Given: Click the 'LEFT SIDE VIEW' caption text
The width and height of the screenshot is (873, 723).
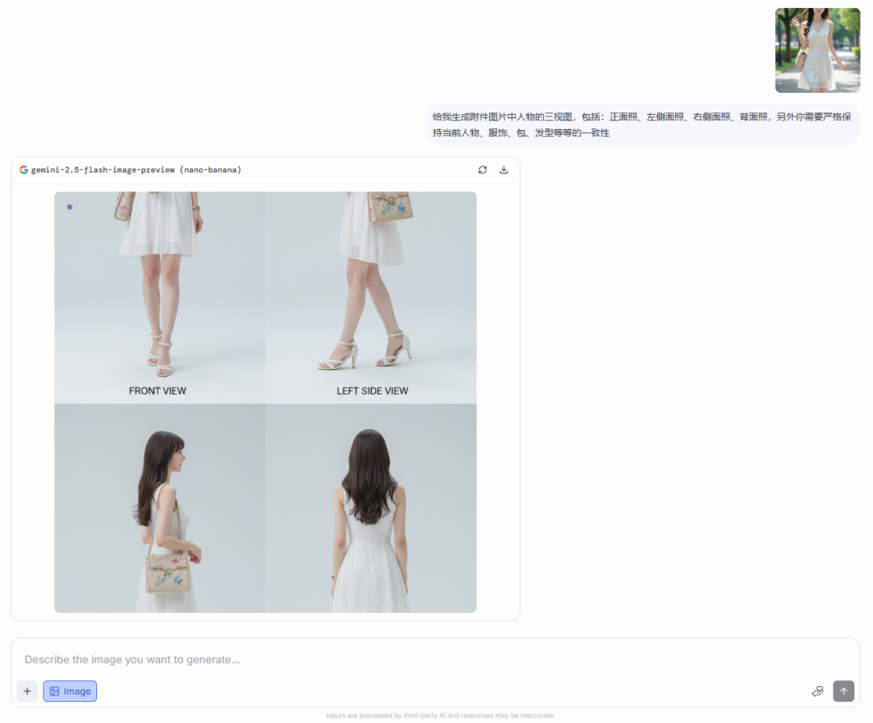Looking at the screenshot, I should (x=373, y=391).
